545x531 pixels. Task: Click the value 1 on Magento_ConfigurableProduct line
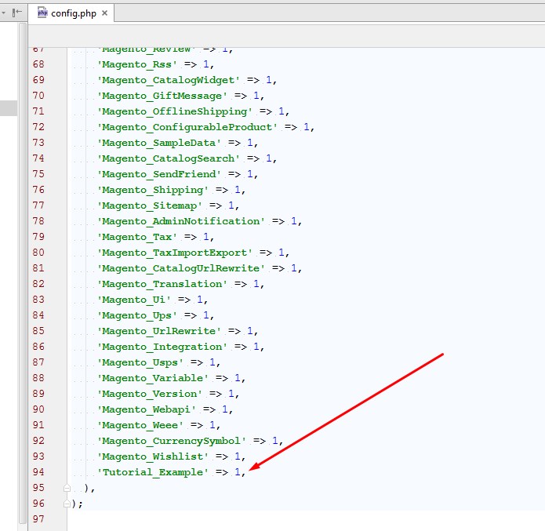click(306, 127)
